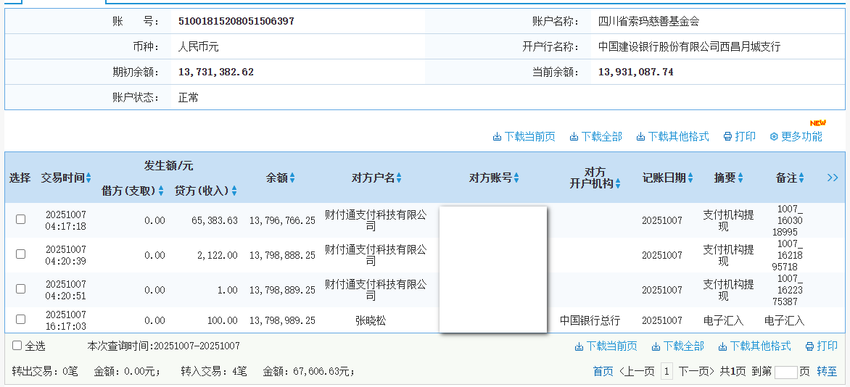
Task: Enable the 全选 select-all checkbox
Action: point(17,346)
